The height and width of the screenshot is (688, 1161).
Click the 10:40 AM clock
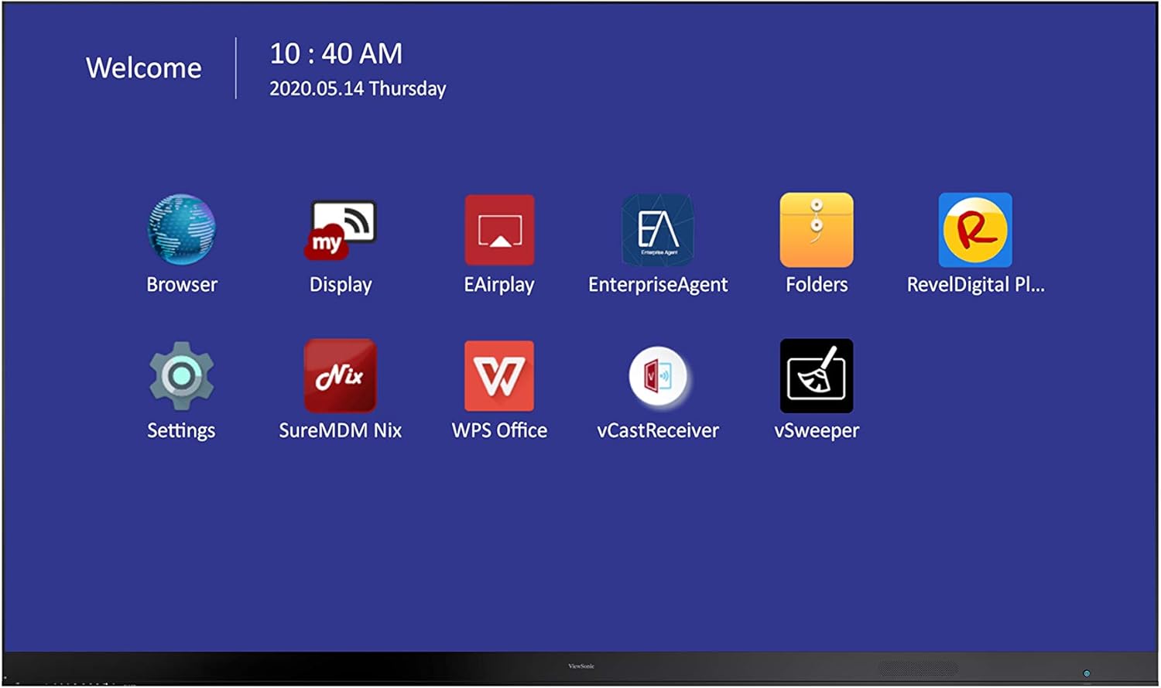pos(336,54)
